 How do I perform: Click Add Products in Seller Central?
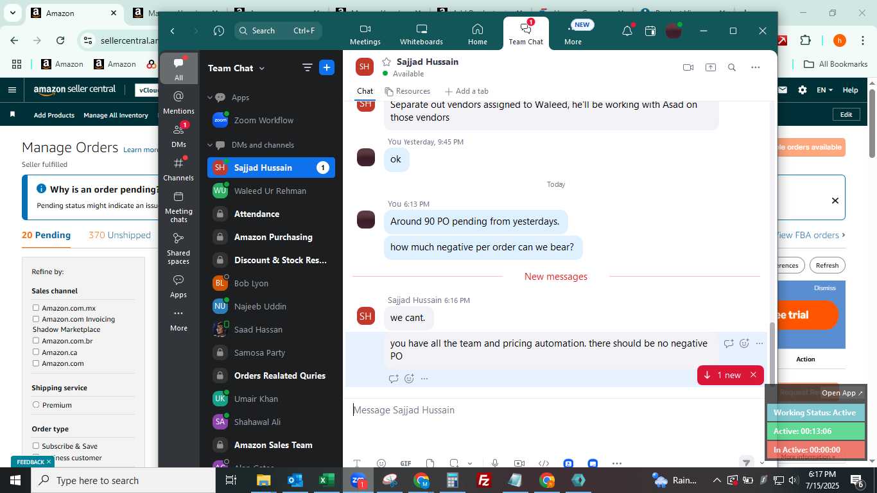click(x=54, y=115)
